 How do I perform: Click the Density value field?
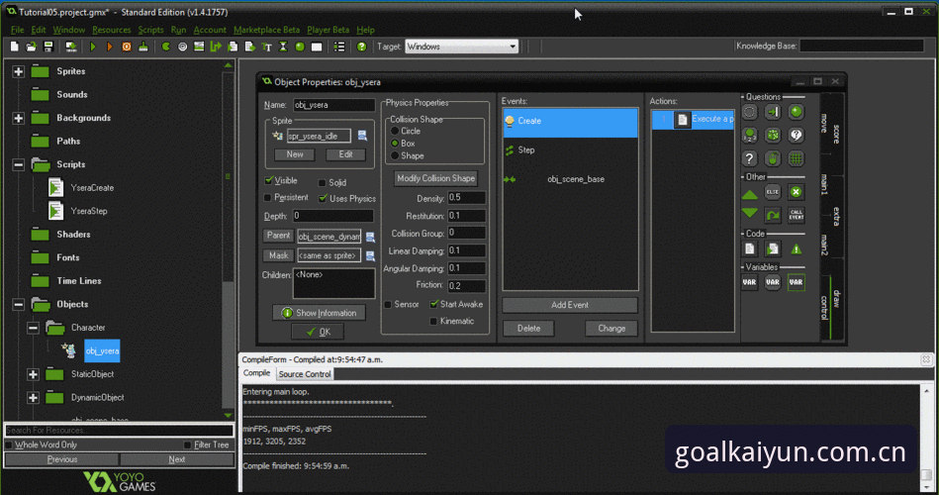coord(466,198)
